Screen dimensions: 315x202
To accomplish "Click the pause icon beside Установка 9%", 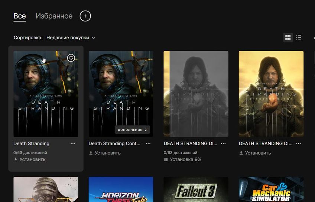I will [x=166, y=159].
